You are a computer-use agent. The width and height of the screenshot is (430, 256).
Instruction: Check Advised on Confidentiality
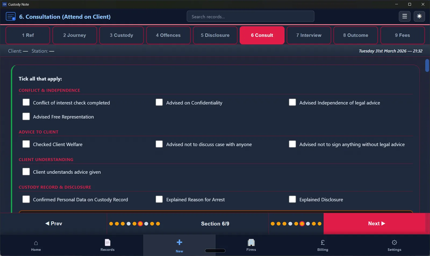(x=159, y=102)
